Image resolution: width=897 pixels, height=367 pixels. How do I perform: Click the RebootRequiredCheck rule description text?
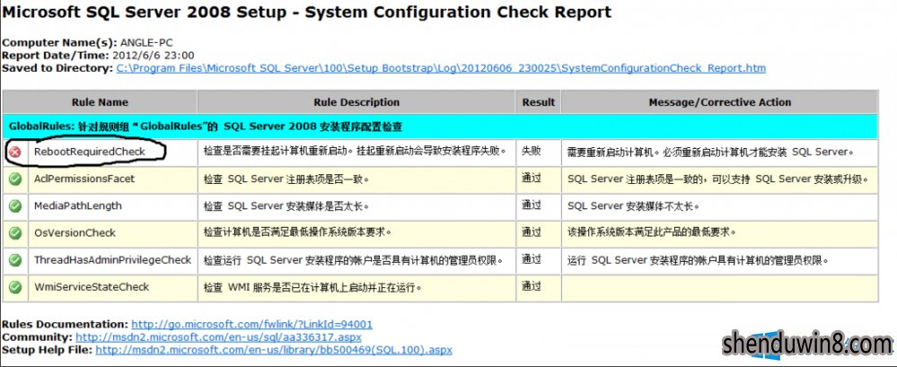pyautogui.click(x=356, y=151)
